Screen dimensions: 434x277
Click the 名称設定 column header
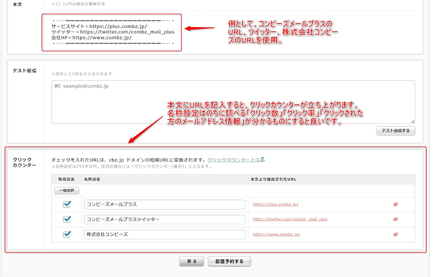pyautogui.click(x=92, y=179)
